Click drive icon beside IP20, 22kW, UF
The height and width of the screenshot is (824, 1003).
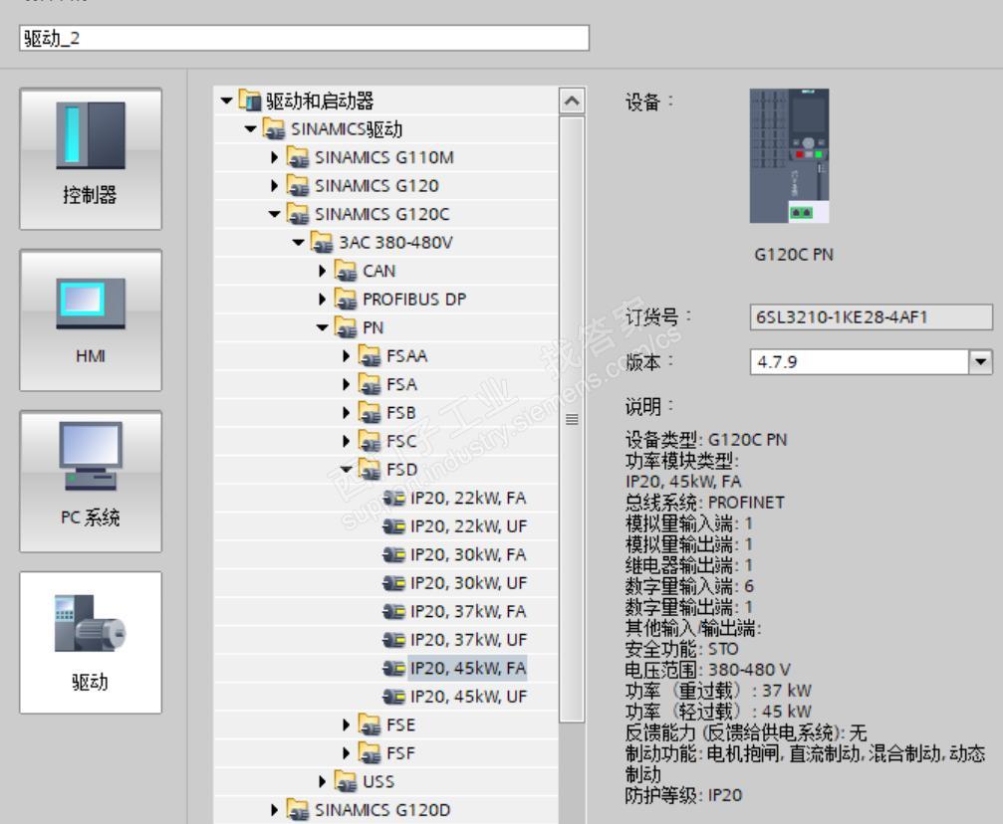click(x=394, y=526)
